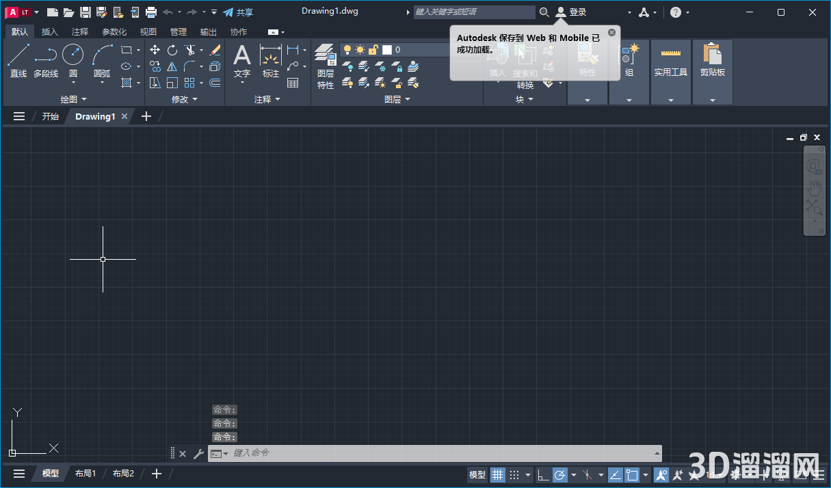Click the Dimension (标注) tool
Screen dimensions: 831x488
pos(271,61)
